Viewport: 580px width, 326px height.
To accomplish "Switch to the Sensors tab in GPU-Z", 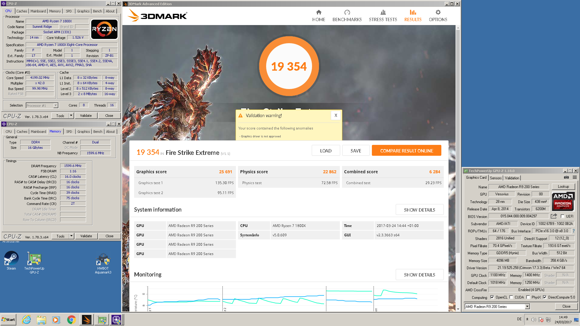I will point(496,178).
